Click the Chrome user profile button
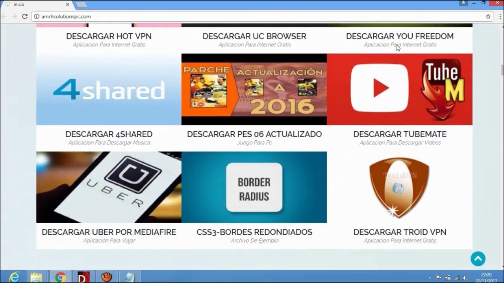Viewport: 504px width, 283px height. [463, 3]
